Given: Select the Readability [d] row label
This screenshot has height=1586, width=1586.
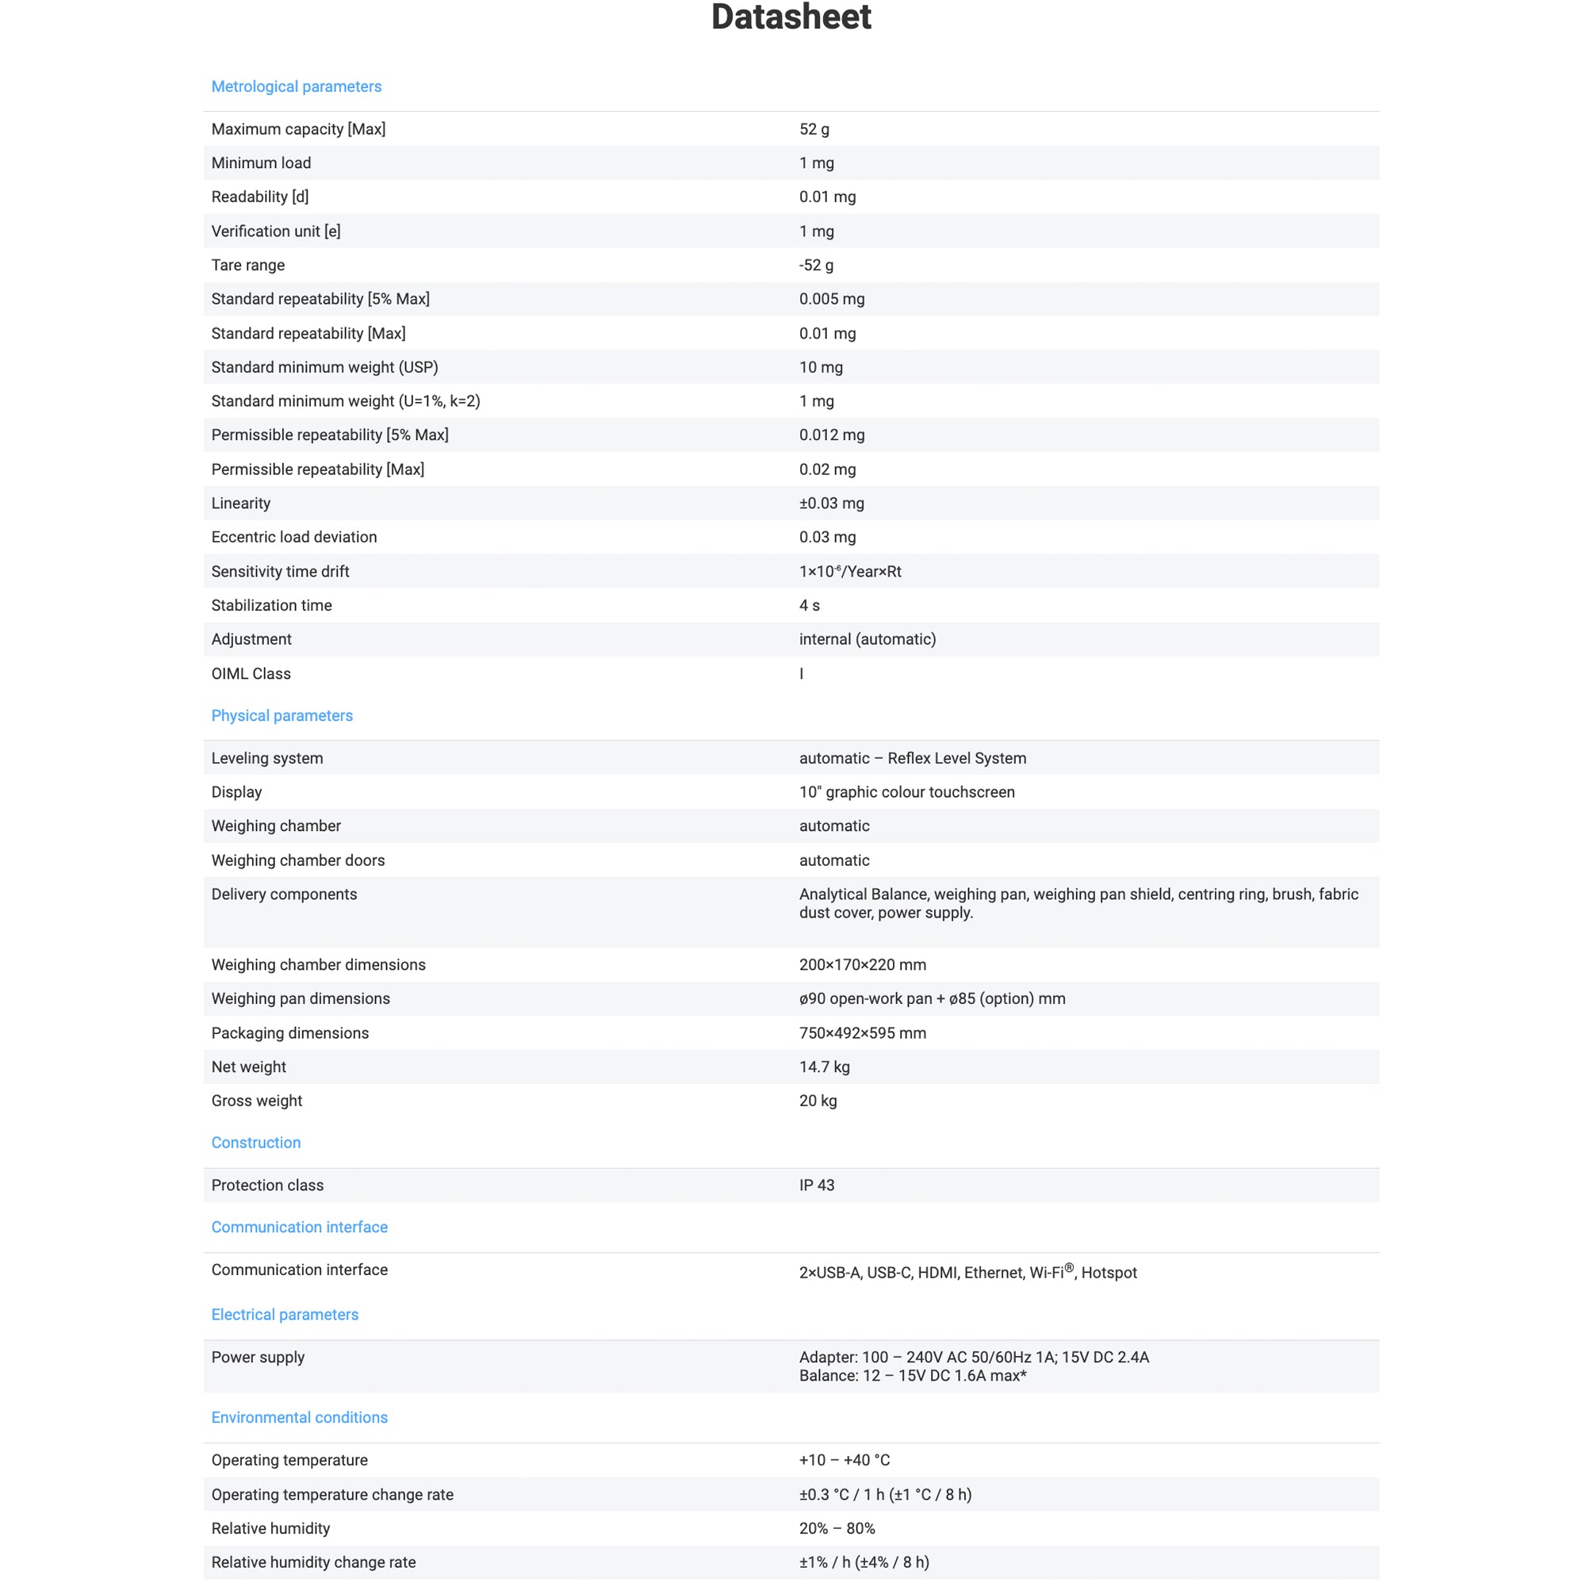Looking at the screenshot, I should click(x=259, y=196).
